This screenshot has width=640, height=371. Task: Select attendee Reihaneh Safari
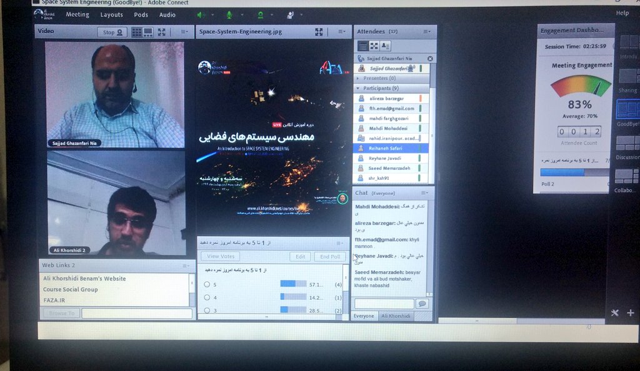391,149
